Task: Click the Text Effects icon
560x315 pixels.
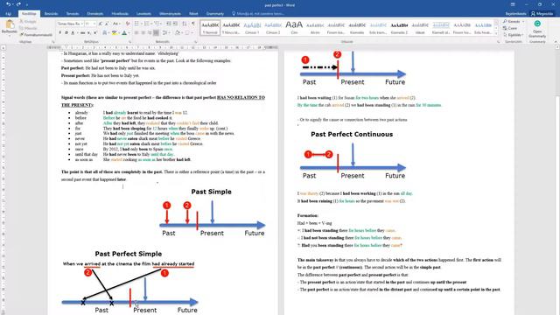Action: pos(105,33)
